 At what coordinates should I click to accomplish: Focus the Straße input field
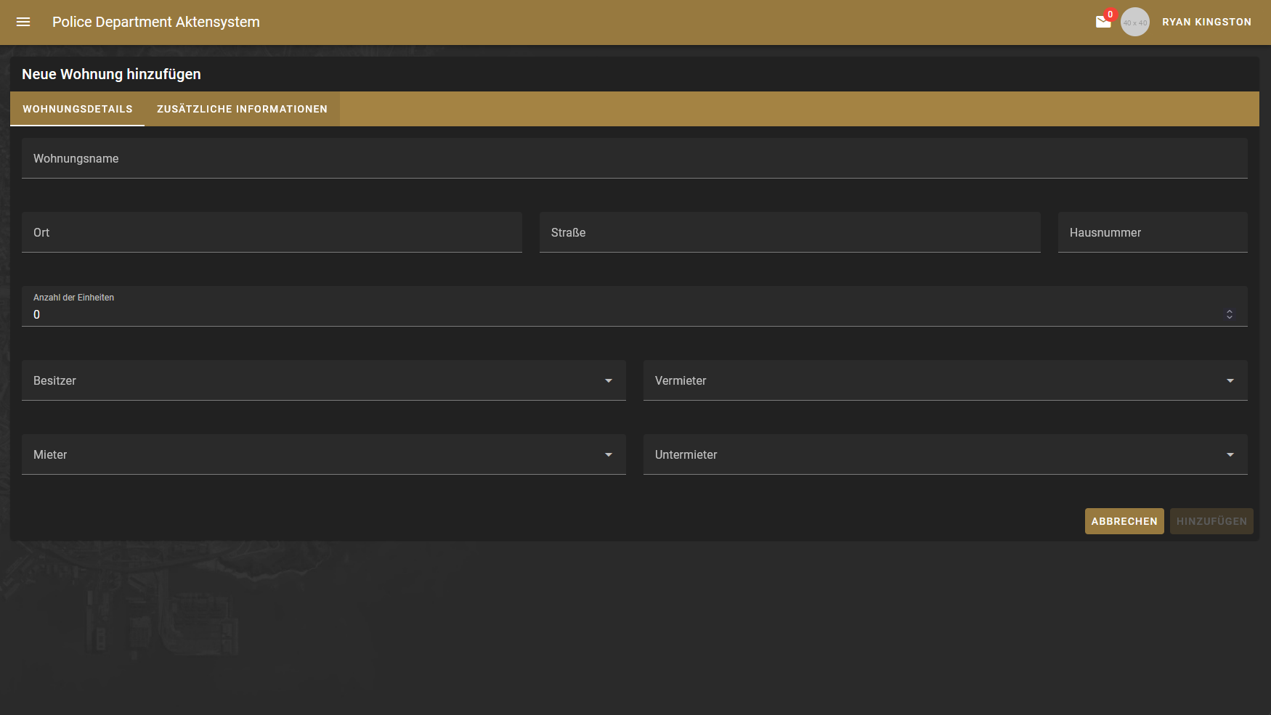pyautogui.click(x=790, y=232)
